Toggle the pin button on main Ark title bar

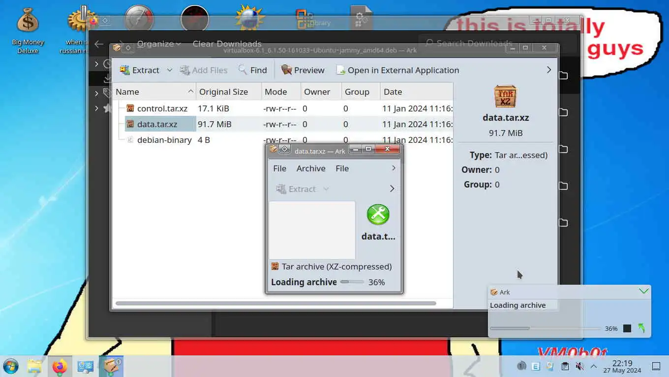coord(128,48)
